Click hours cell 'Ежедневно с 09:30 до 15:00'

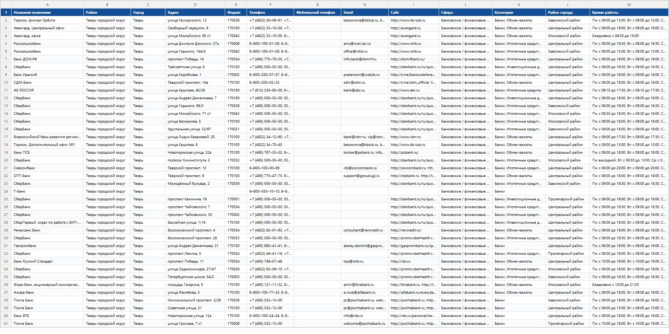coord(629,36)
